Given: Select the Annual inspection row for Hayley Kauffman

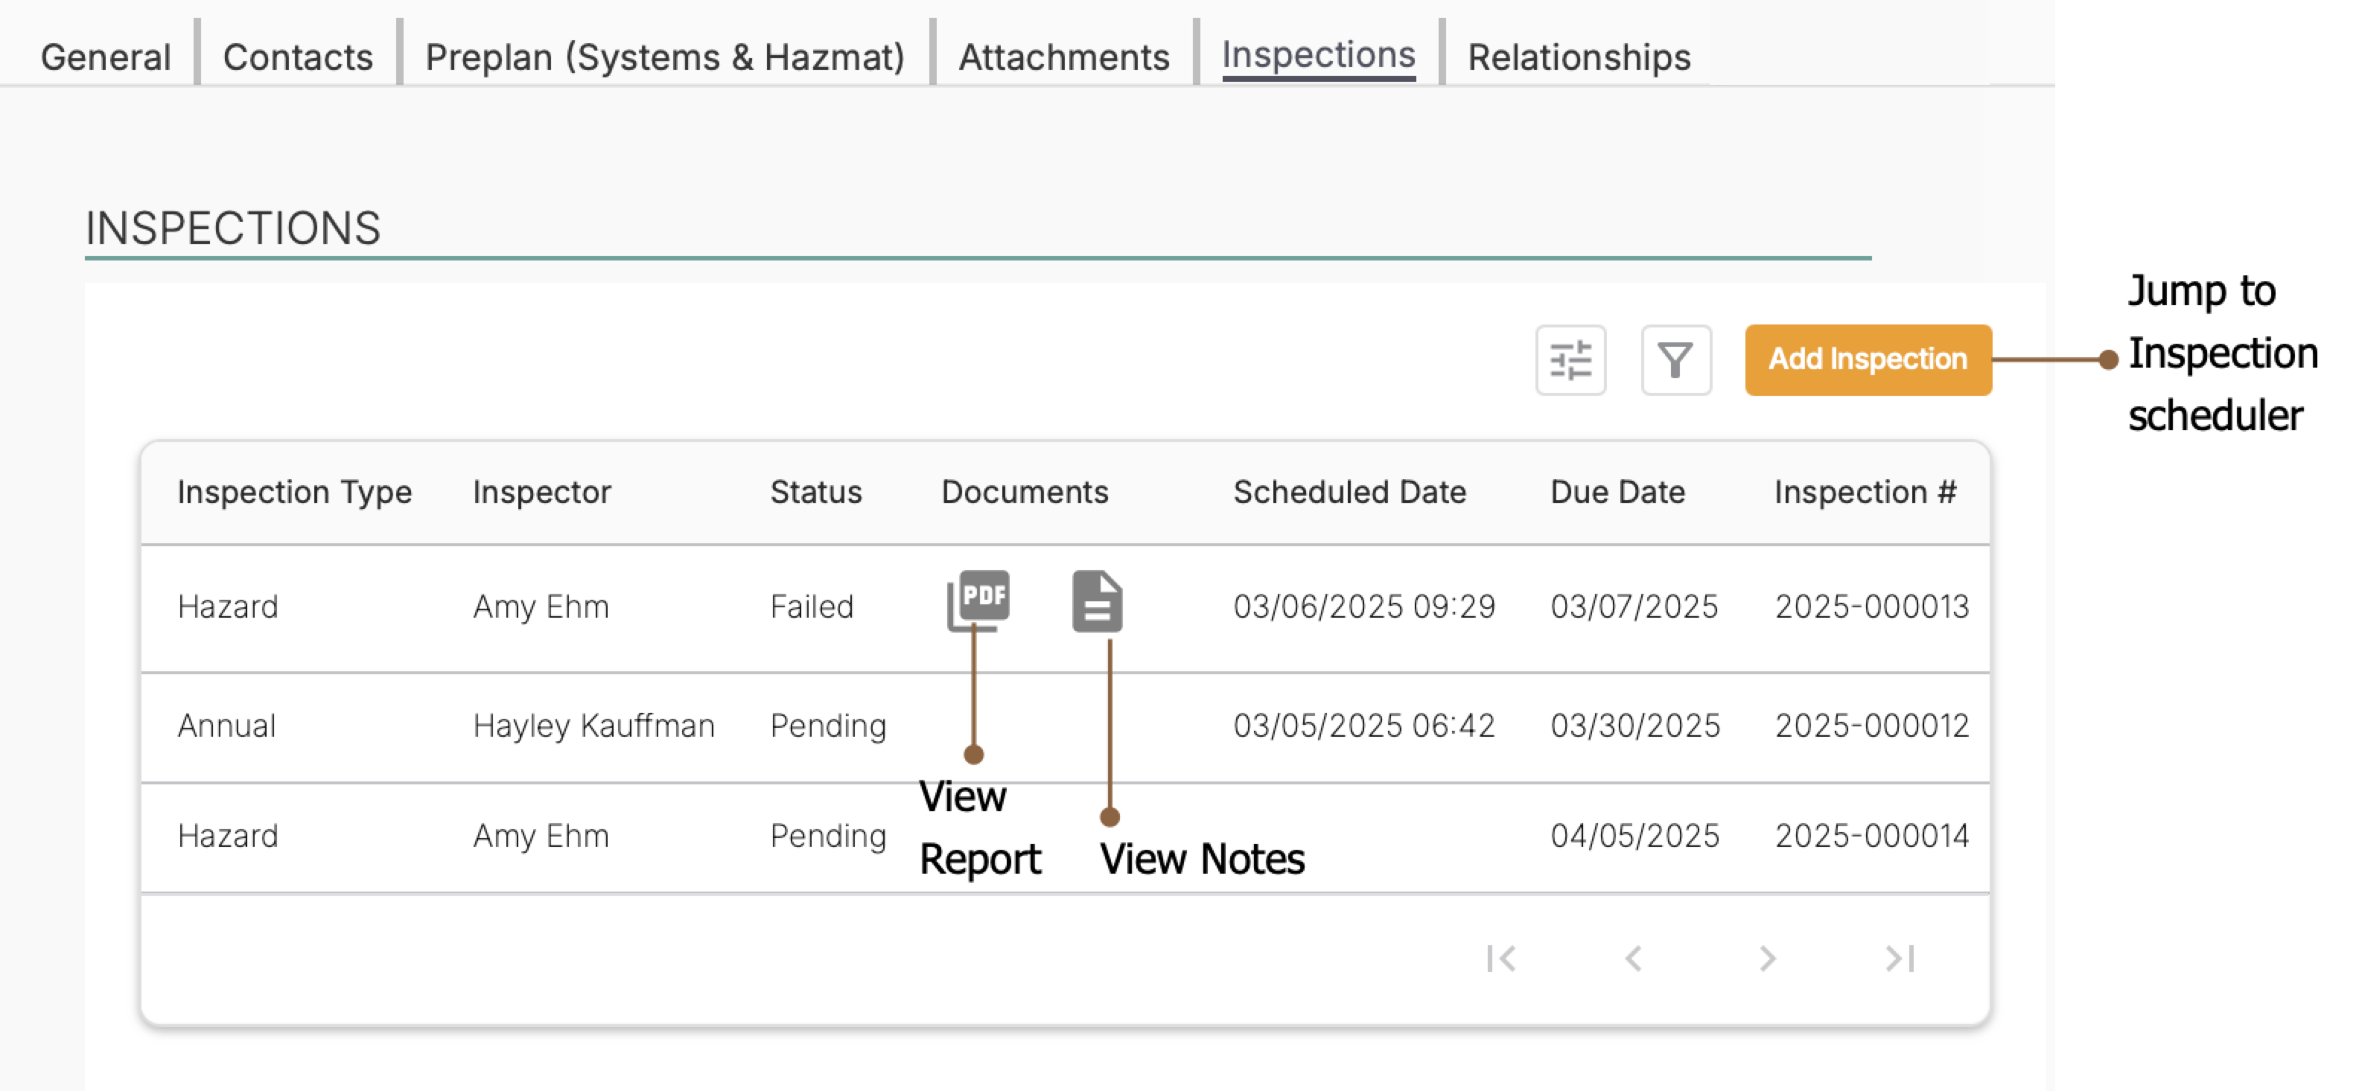Looking at the screenshot, I should pos(593,726).
